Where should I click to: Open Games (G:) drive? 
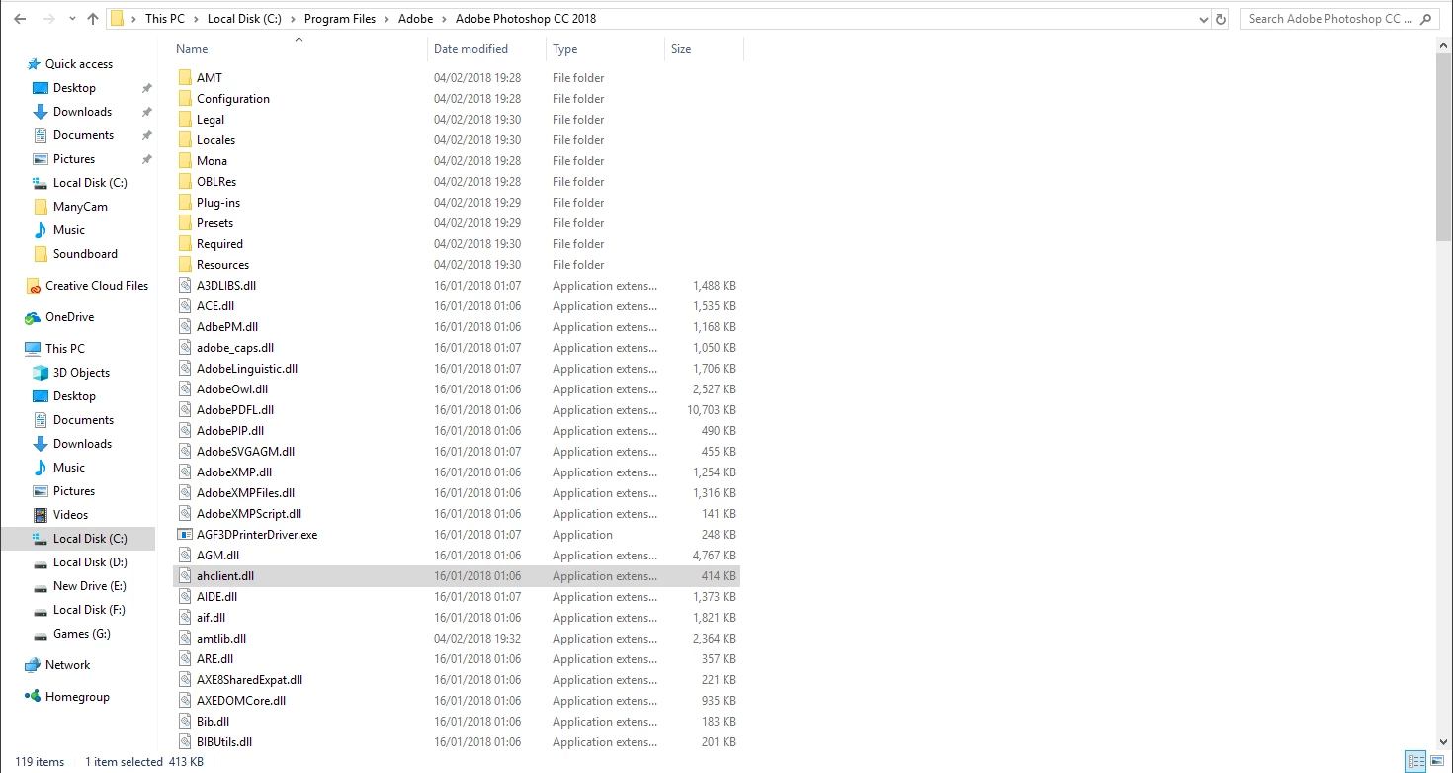tap(81, 634)
